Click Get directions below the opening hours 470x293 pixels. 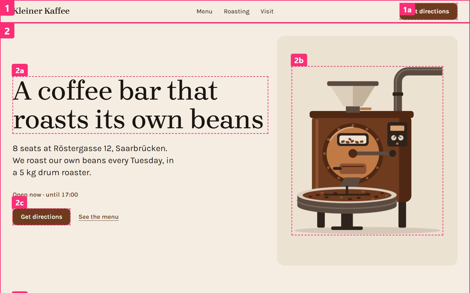point(41,217)
